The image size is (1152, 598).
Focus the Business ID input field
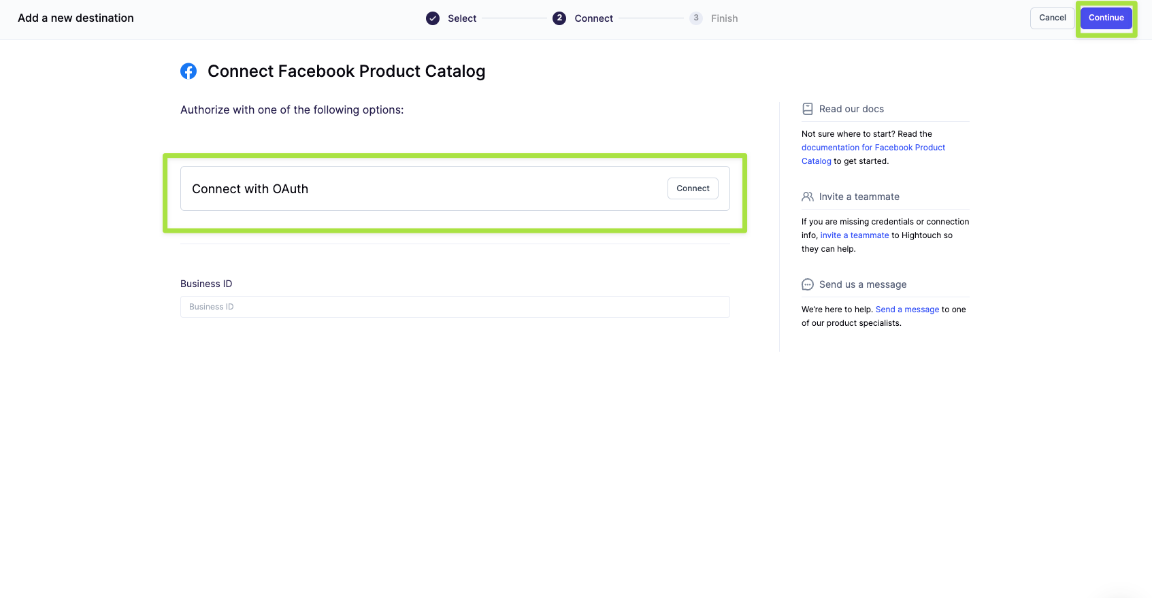pyautogui.click(x=455, y=307)
